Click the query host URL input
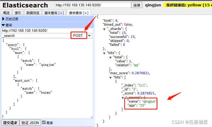This screenshot has width=212, height=127. click(x=47, y=30)
